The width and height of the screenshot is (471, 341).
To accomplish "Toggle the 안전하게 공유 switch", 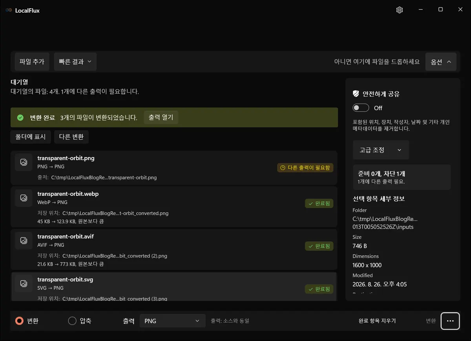I will click(x=361, y=108).
